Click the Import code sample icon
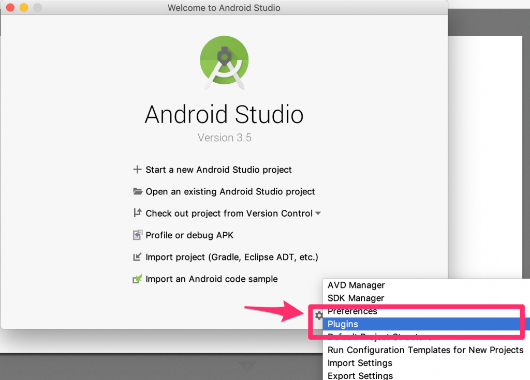The image size is (530, 380). (x=137, y=279)
